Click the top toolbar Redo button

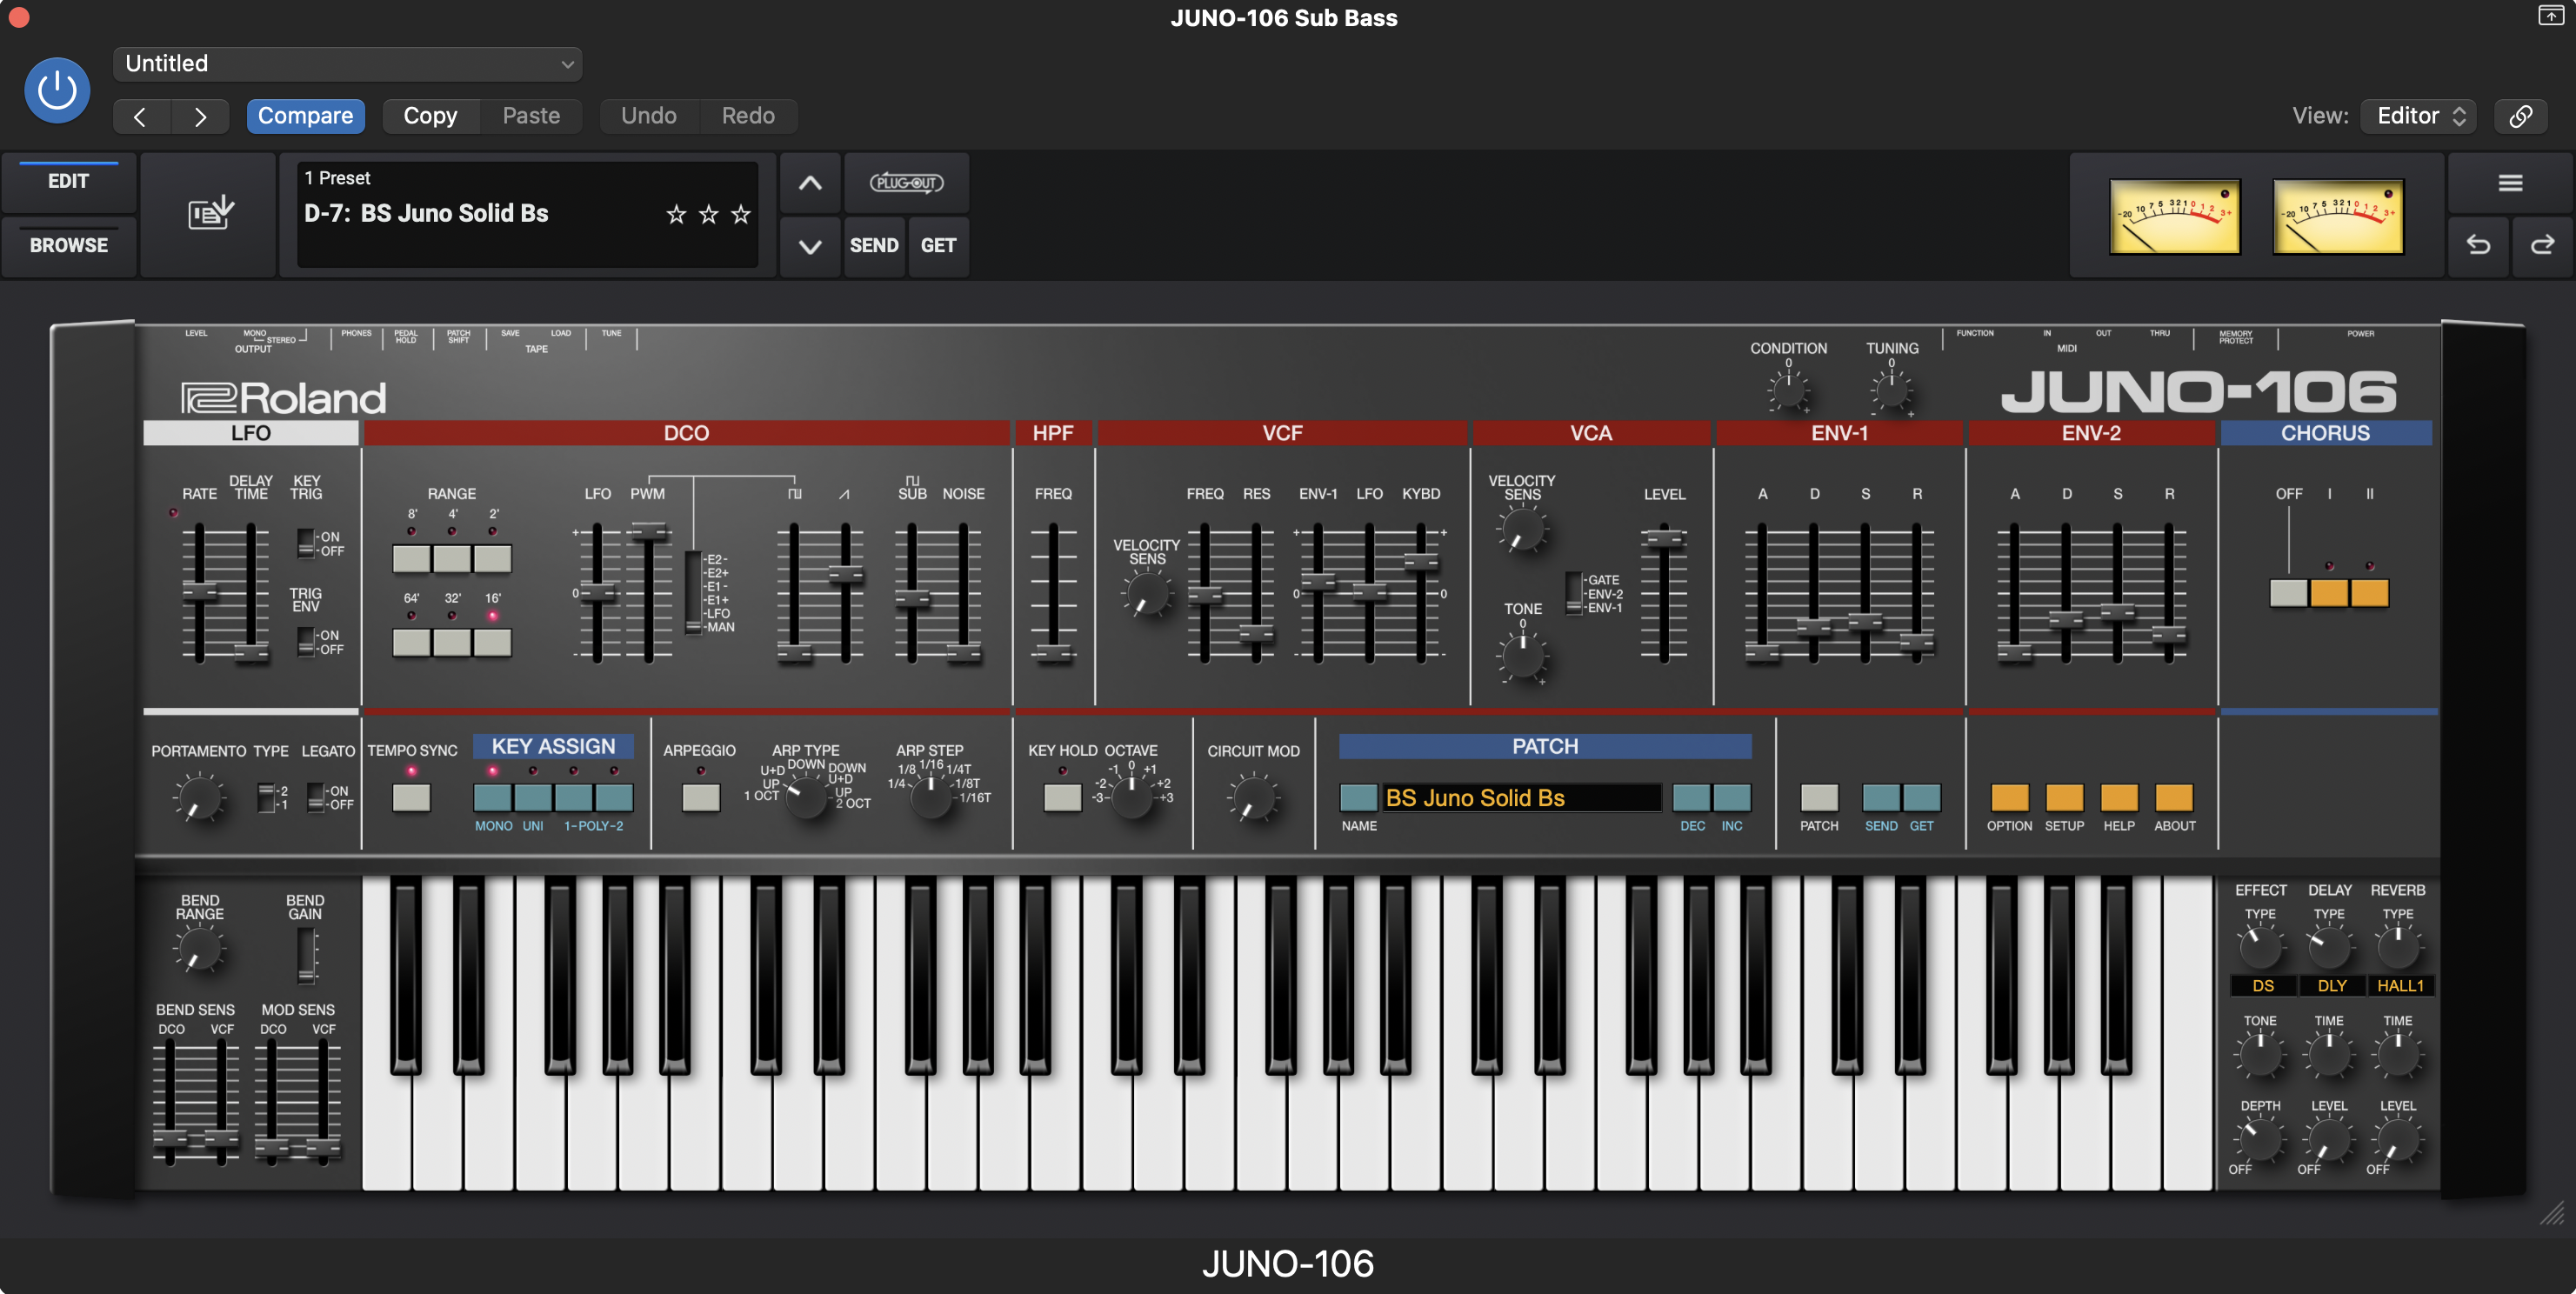tap(748, 116)
